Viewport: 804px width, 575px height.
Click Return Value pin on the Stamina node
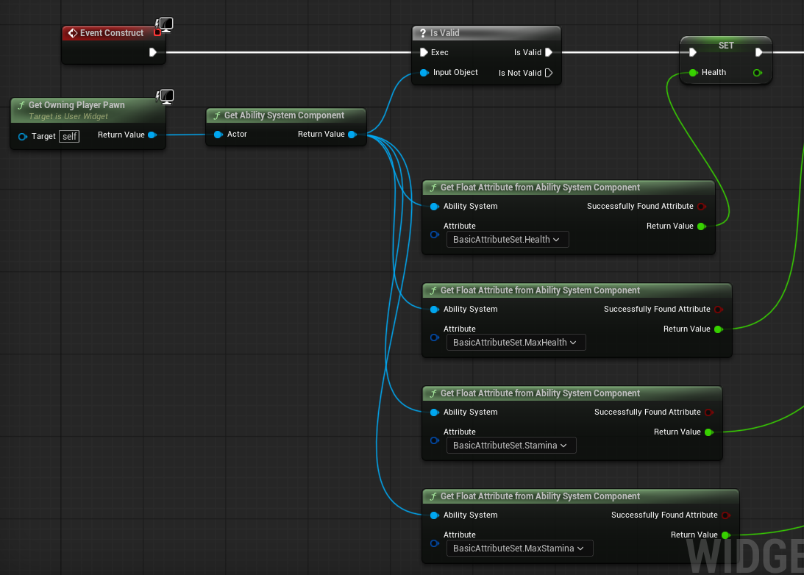pos(709,432)
